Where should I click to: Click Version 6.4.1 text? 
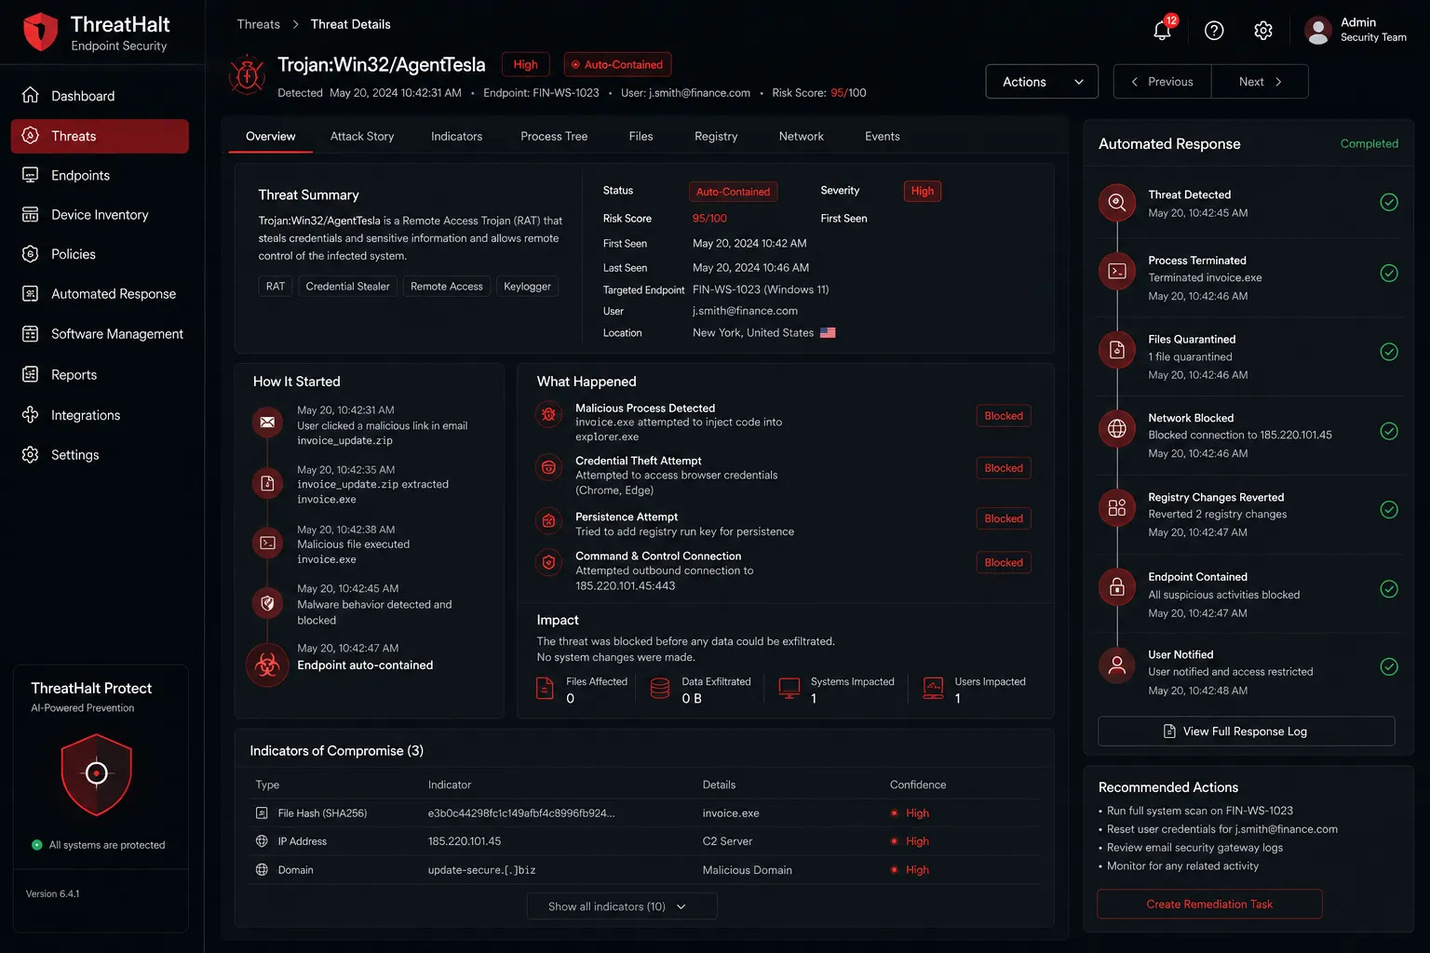[x=52, y=893]
